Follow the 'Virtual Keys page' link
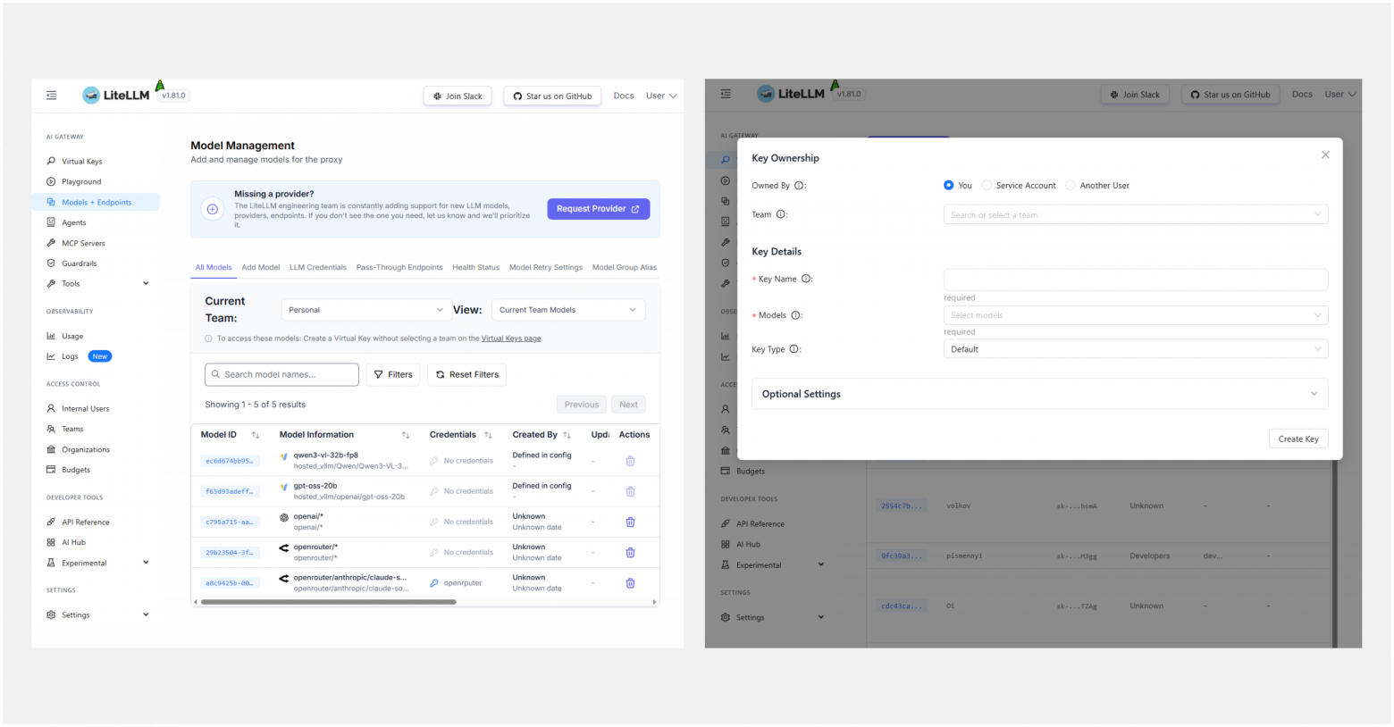 click(511, 338)
